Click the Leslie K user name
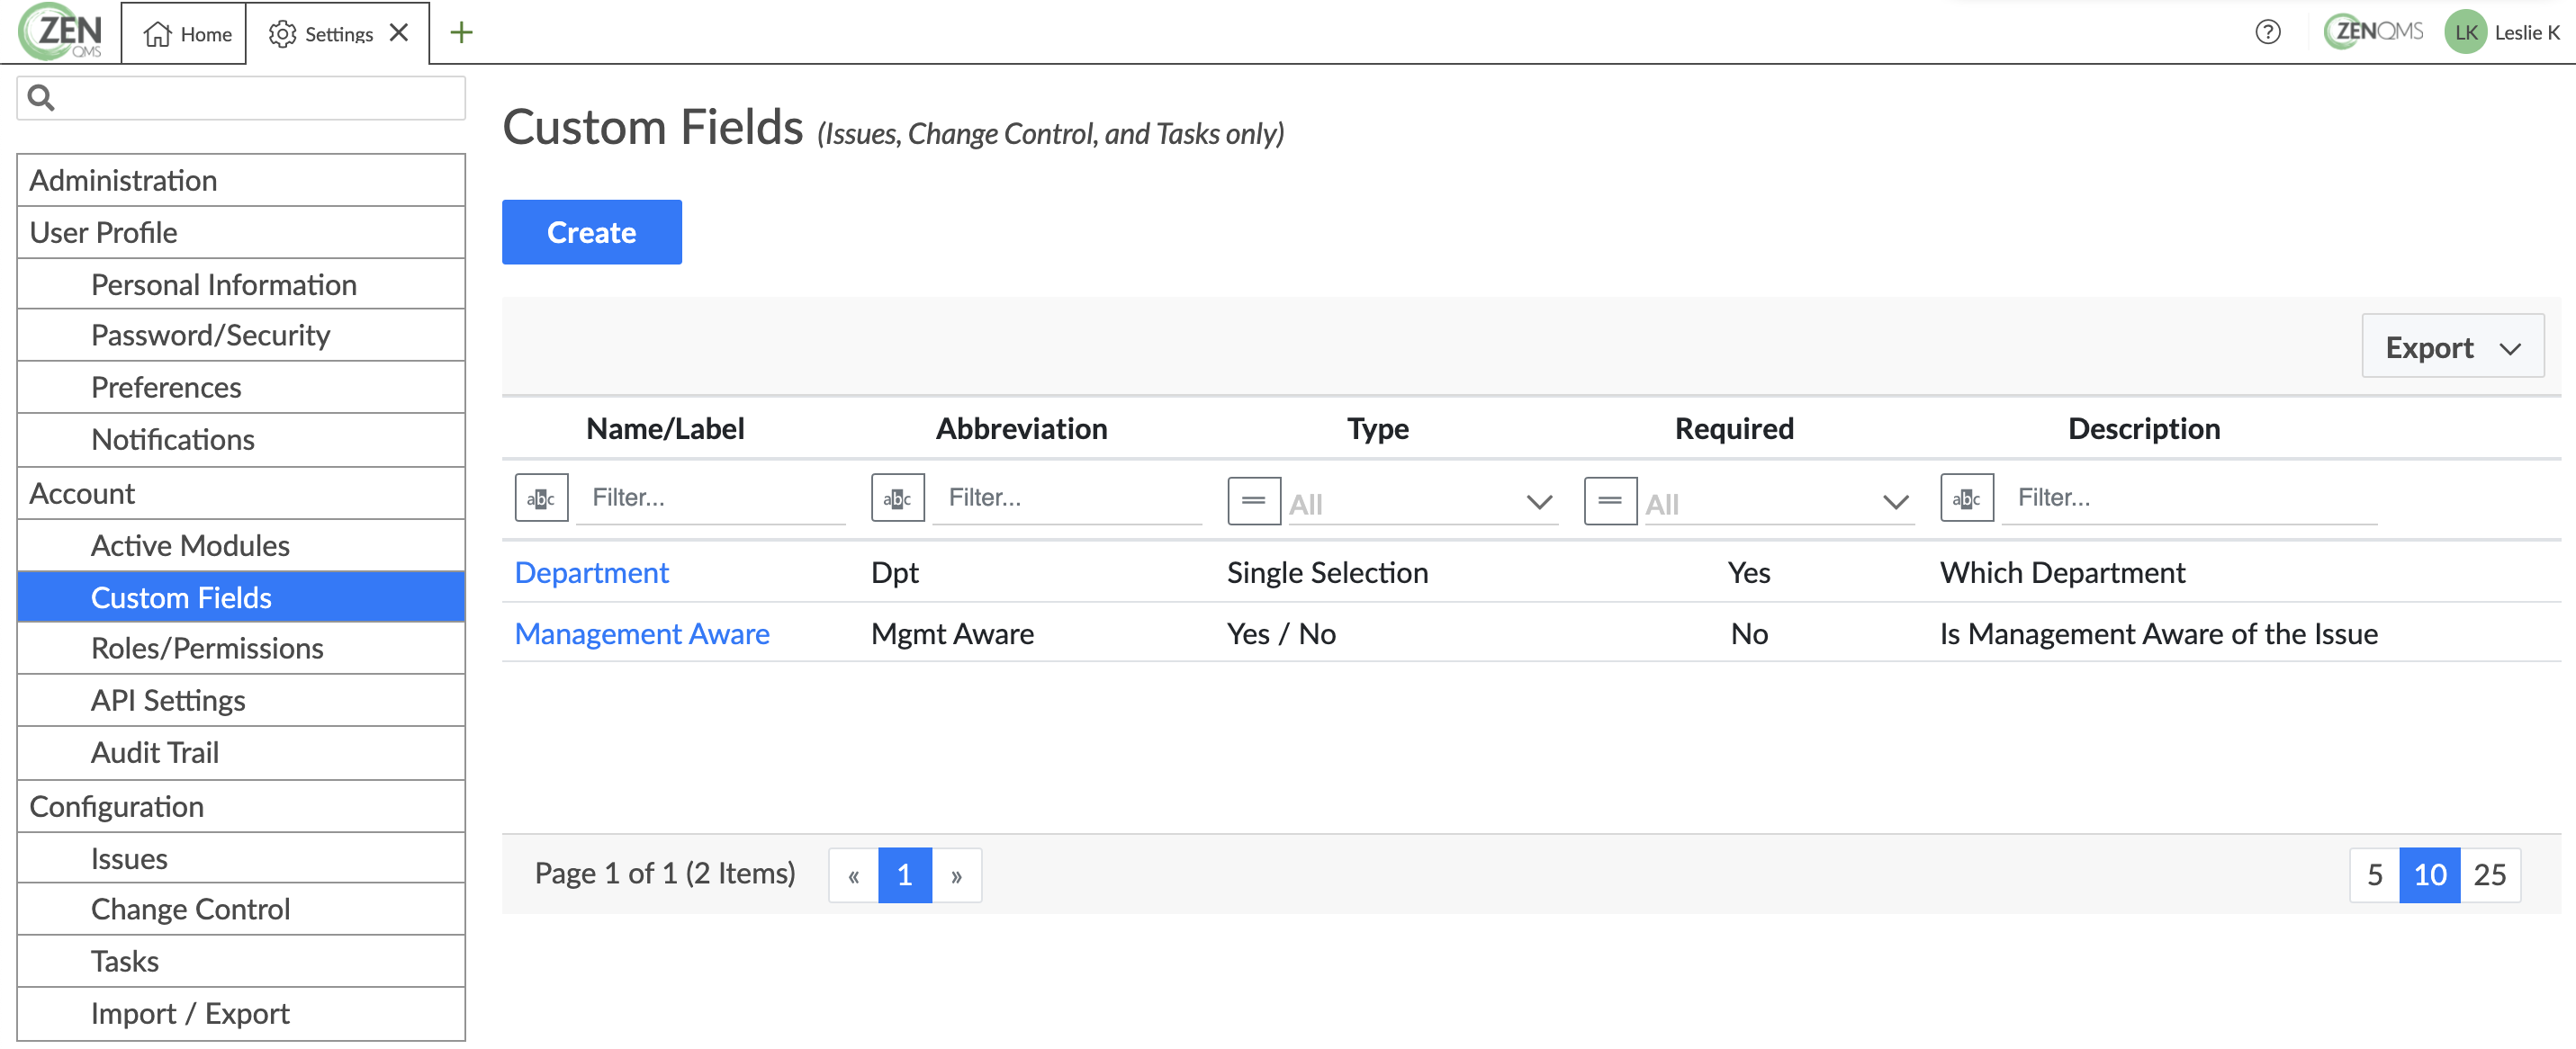Image resolution: width=2576 pixels, height=1049 pixels. tap(2526, 33)
